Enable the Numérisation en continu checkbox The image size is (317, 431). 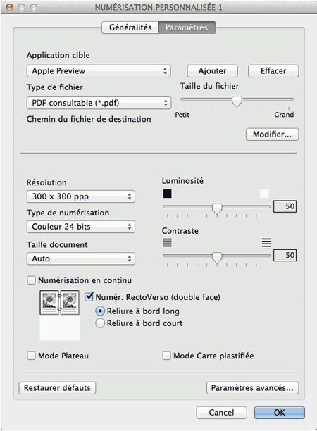pos(31,280)
